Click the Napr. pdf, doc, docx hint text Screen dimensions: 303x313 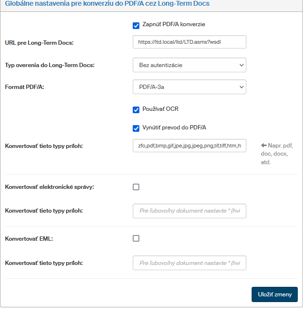279,154
